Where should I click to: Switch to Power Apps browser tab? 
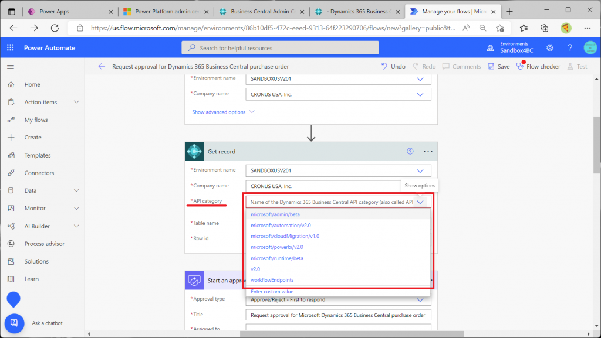click(69, 12)
